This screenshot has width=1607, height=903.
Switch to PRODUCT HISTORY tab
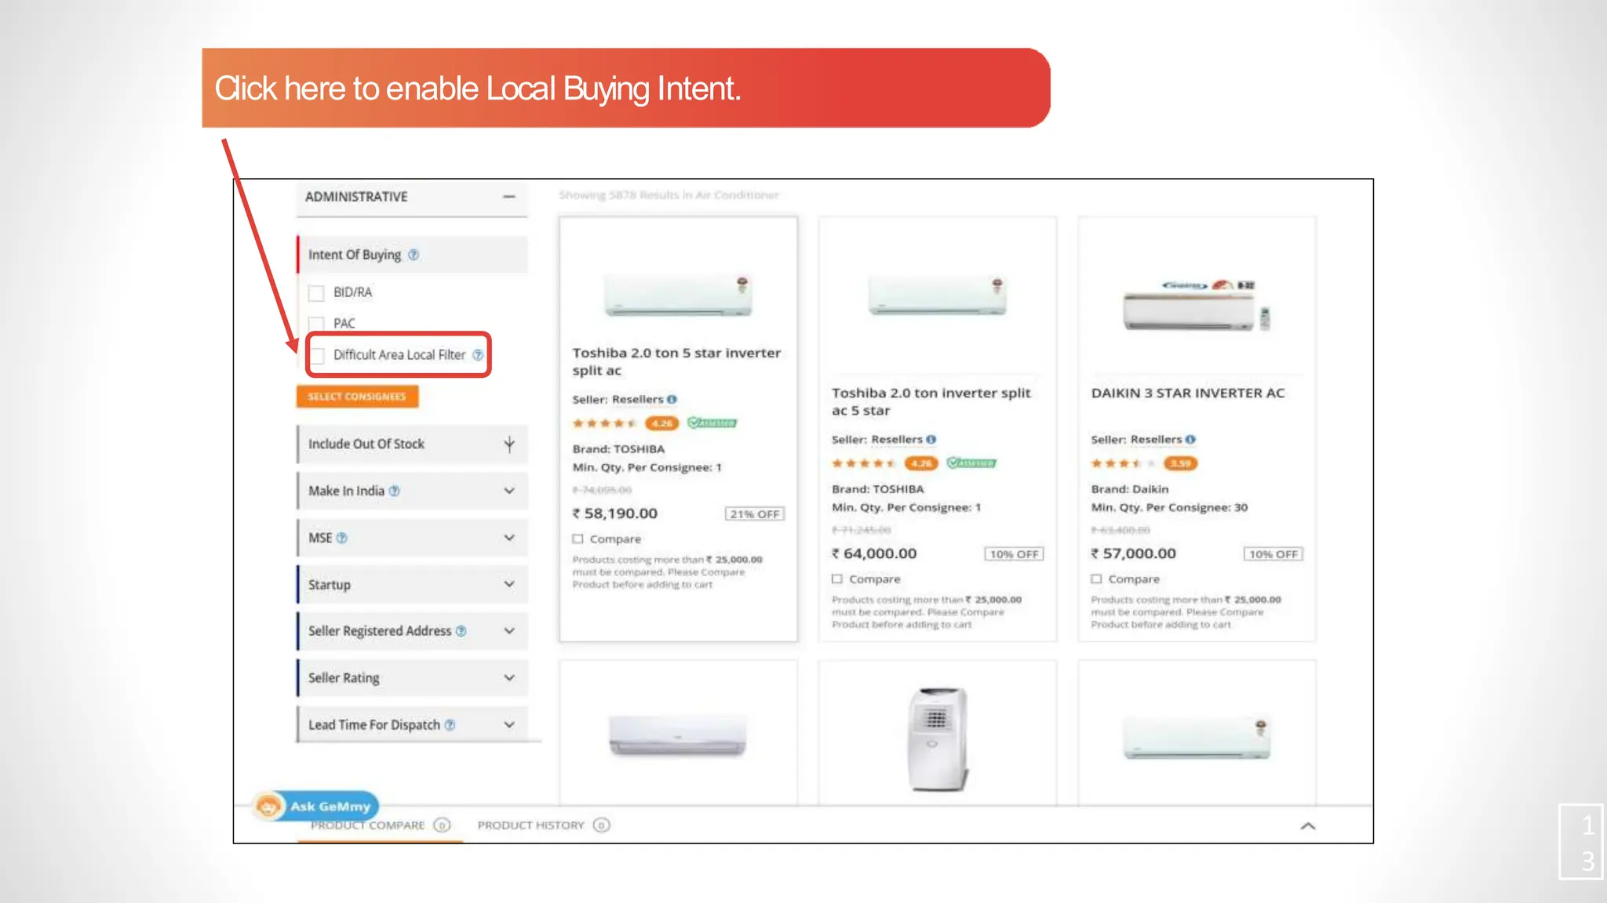click(531, 825)
